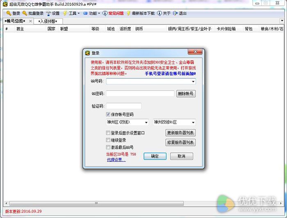Image resolution: width=287 pixels, height=218 pixels.
Task: Click the 确定 button
Action: (x=155, y=156)
